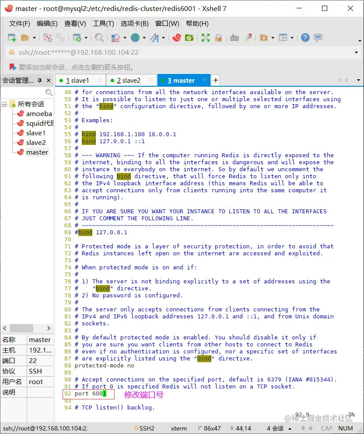Close the slave2 tab
The image size is (364, 434).
tap(151, 80)
